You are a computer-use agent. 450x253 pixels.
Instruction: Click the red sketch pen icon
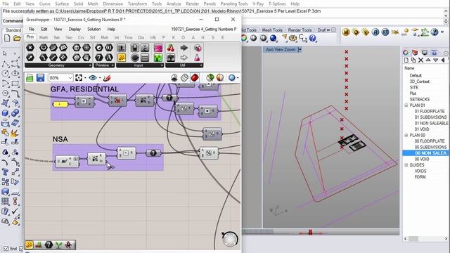point(107,78)
